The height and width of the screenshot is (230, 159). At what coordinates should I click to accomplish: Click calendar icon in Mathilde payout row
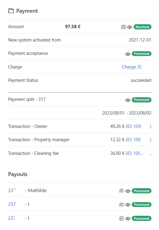[122, 191]
